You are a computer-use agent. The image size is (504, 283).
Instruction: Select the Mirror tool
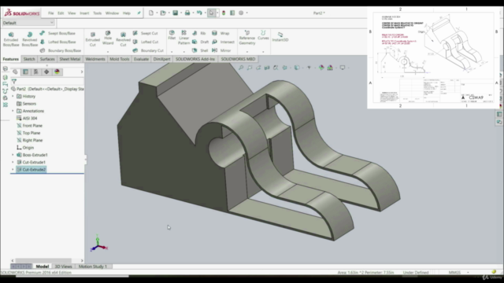tap(221, 50)
